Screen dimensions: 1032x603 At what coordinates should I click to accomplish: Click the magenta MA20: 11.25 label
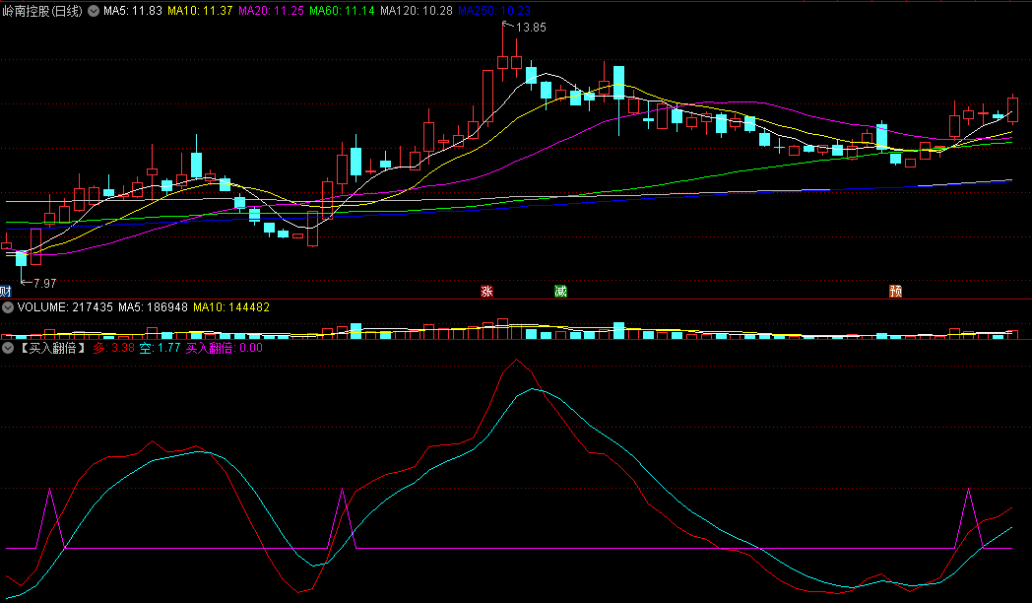(x=271, y=11)
